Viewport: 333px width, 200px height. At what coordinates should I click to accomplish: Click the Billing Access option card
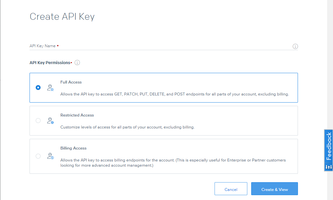[x=164, y=156]
